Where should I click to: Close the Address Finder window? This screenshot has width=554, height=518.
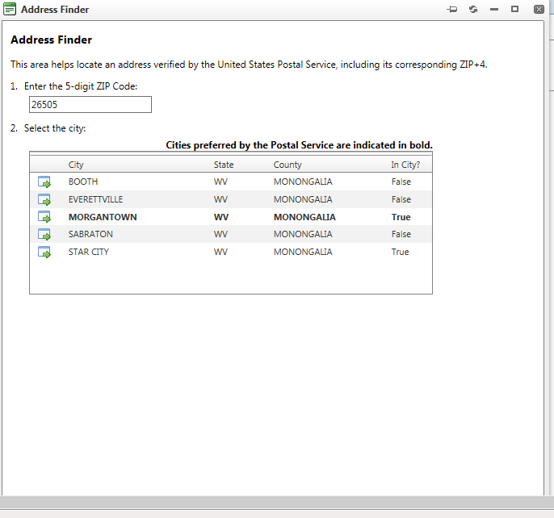pyautogui.click(x=538, y=10)
